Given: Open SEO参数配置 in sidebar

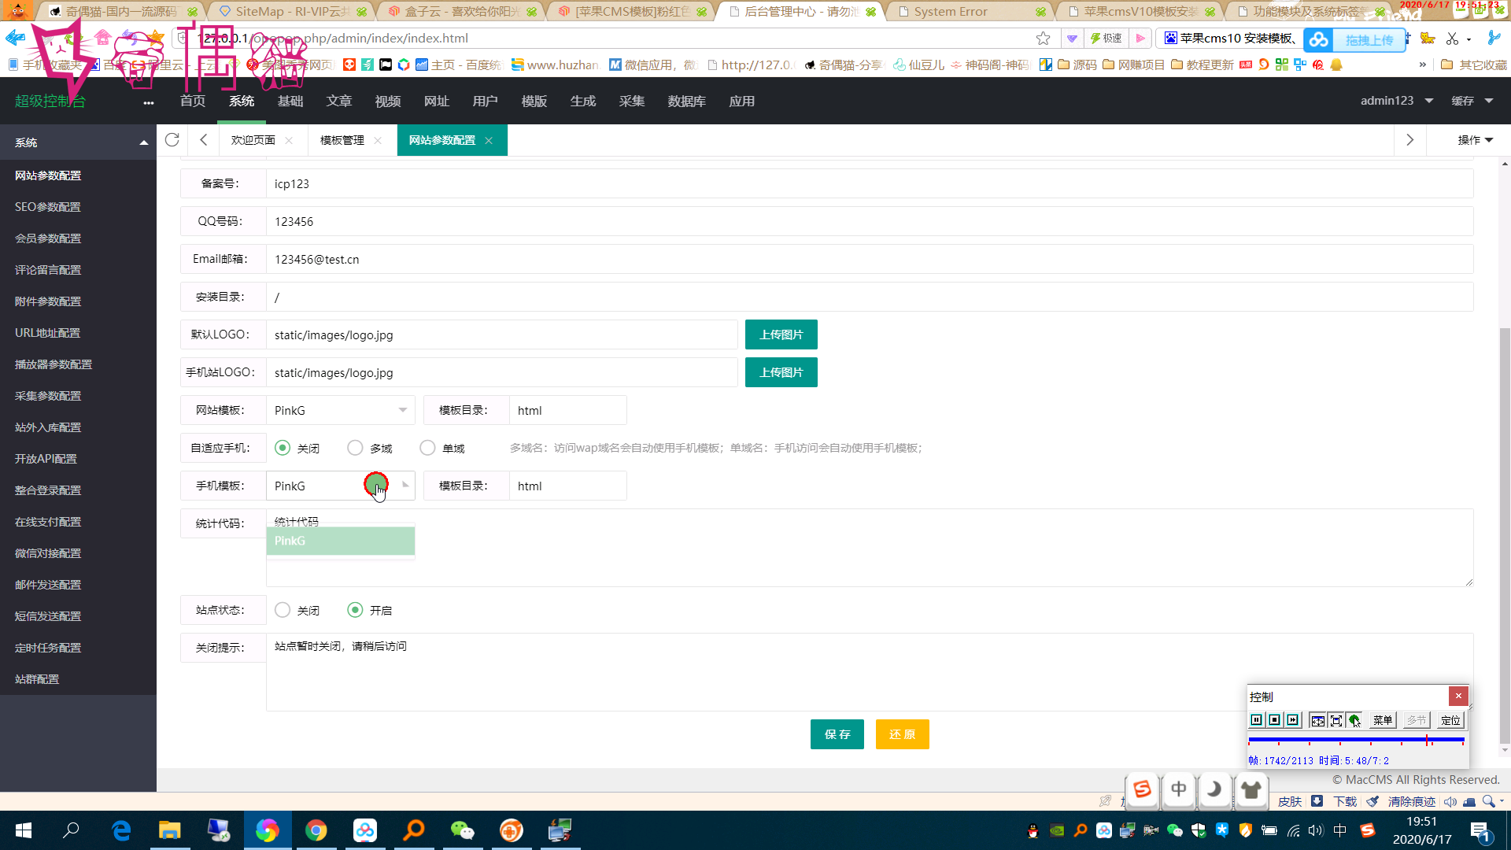Looking at the screenshot, I should 48,207.
